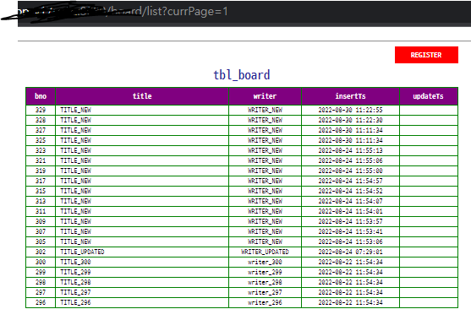This screenshot has width=471, height=309.
Task: Open the TITLE_297 title cell
Action: pyautogui.click(x=142, y=292)
